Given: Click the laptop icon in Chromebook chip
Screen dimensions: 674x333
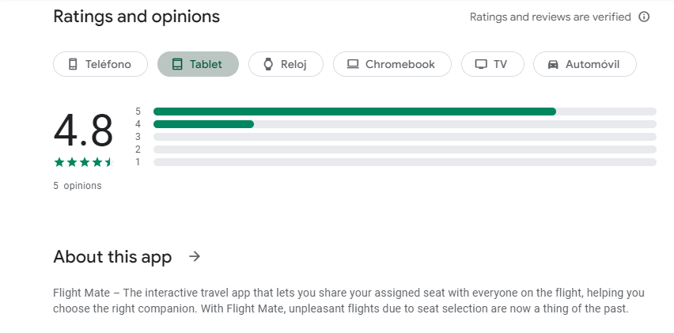Looking at the screenshot, I should tap(353, 64).
